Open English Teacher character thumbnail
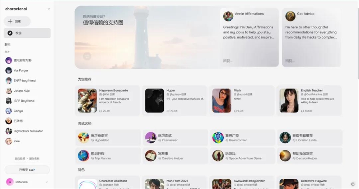 tap(289, 101)
